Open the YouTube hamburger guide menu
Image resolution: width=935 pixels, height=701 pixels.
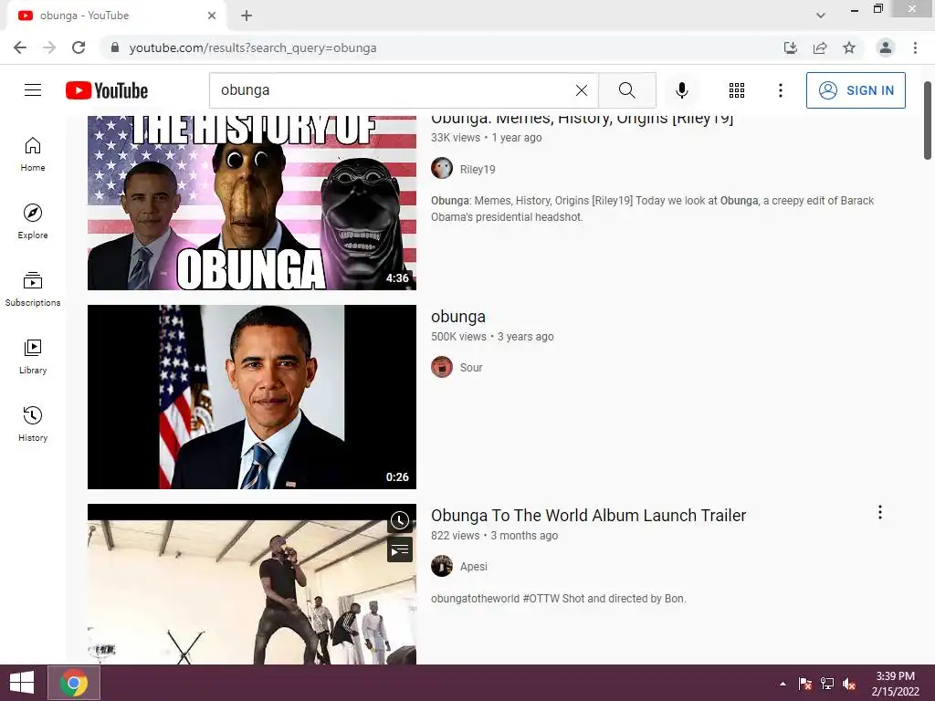pyautogui.click(x=33, y=90)
